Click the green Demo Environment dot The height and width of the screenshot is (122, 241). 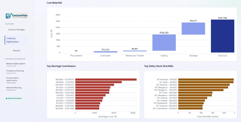(6, 99)
